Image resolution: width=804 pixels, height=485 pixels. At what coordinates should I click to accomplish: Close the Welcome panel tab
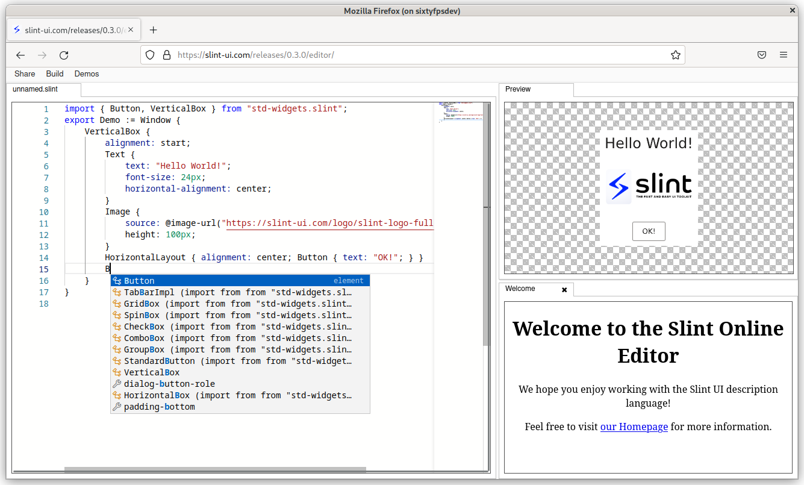pyautogui.click(x=564, y=290)
